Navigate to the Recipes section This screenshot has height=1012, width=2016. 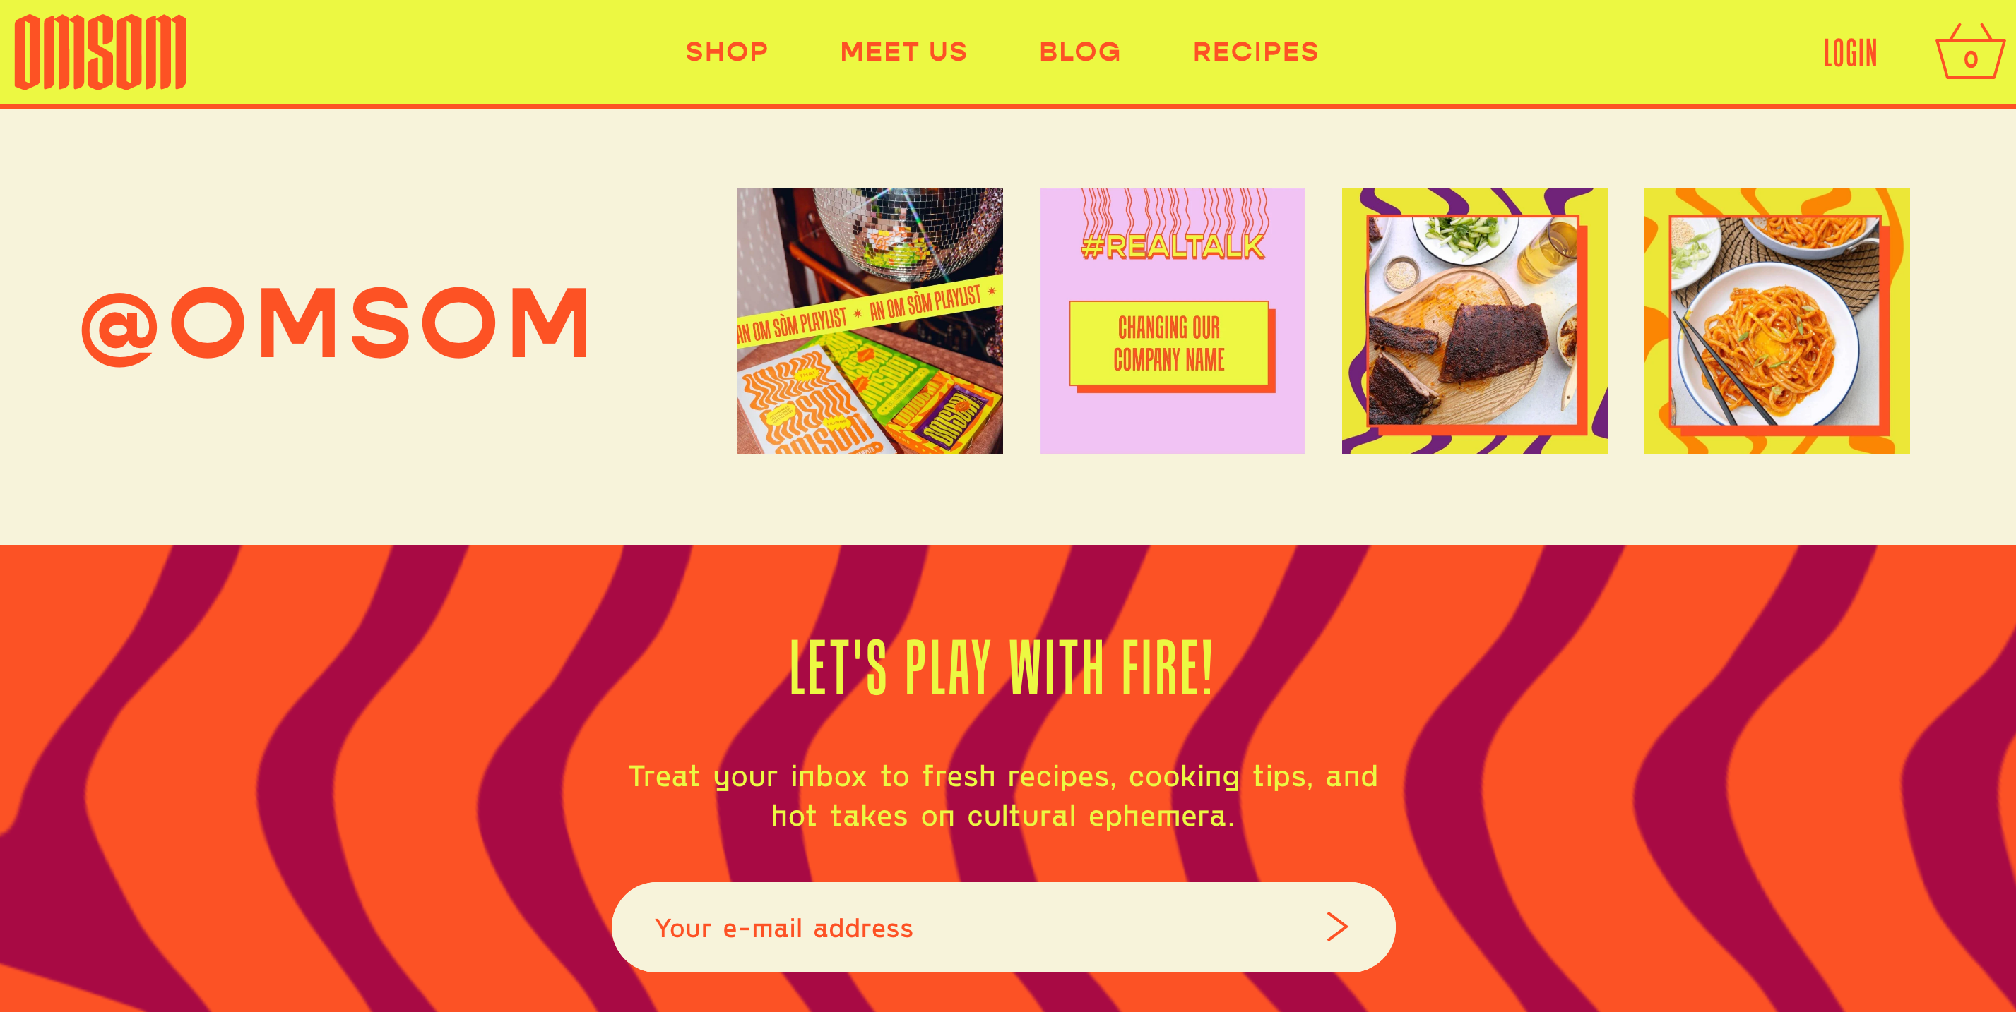[1256, 52]
